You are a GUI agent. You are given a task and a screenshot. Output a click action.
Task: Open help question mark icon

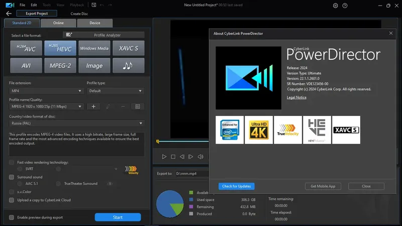click(345, 6)
